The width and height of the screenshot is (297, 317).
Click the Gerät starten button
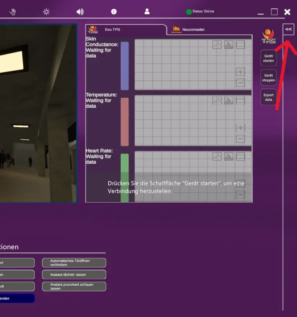[268, 58]
